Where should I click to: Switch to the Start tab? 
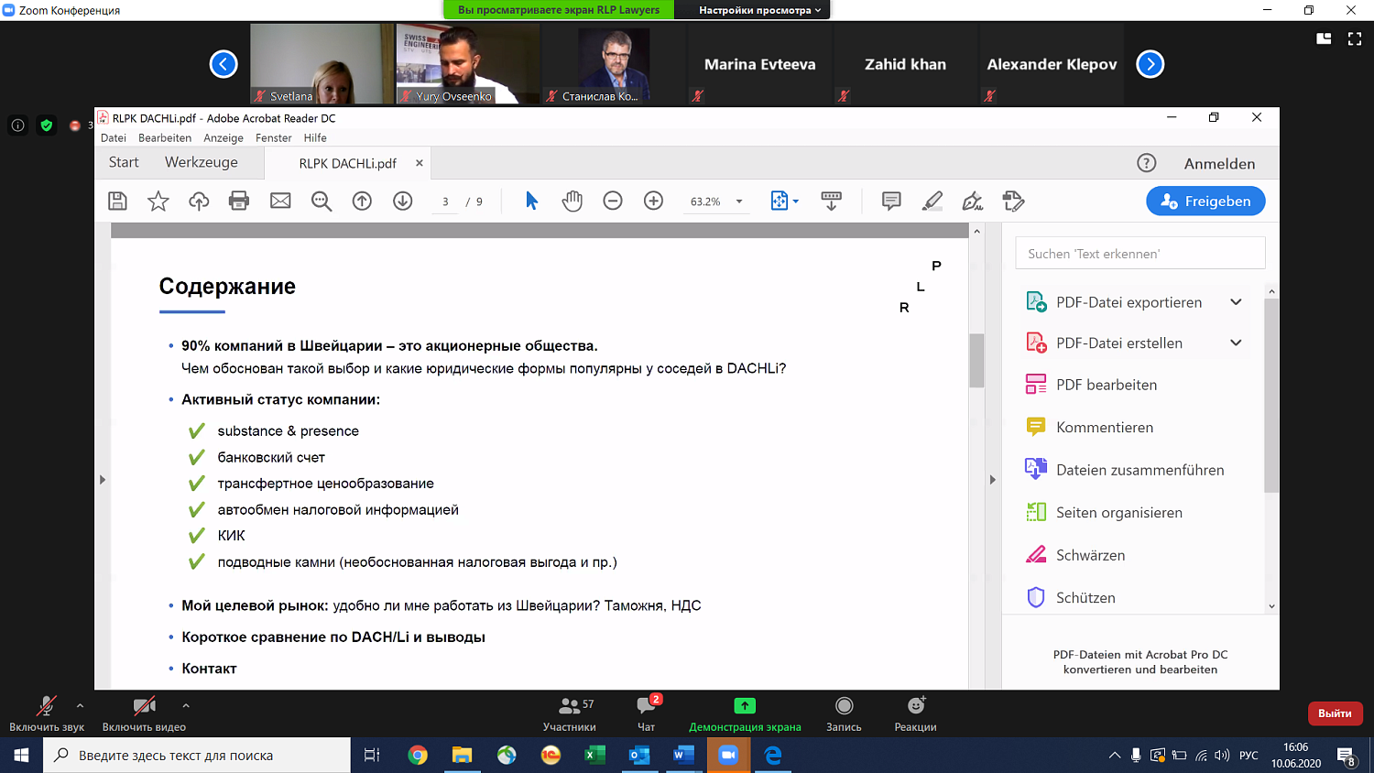coord(124,162)
